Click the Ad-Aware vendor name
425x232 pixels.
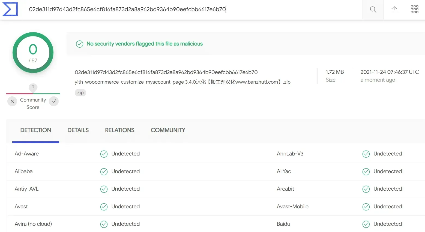[x=27, y=154]
